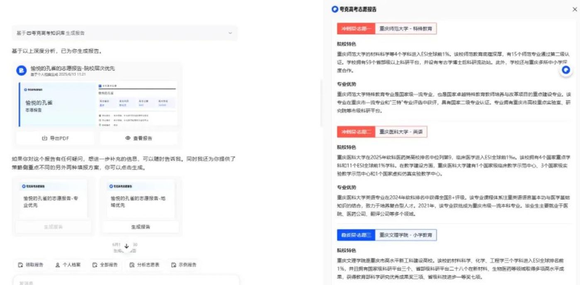Expand the 基于夸克高考知识库 section chevron
580x285 pixels.
tap(231, 33)
